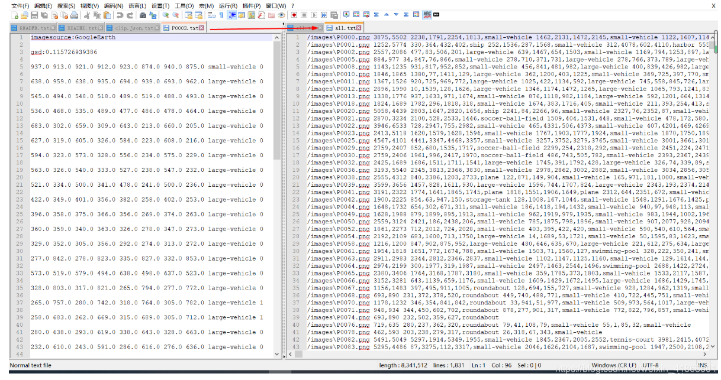Click Windows (CR LF) in status bar
721x380 pixels.
(614, 365)
